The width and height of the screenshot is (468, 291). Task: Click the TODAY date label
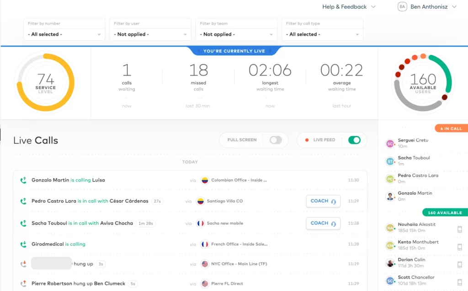coord(190,162)
